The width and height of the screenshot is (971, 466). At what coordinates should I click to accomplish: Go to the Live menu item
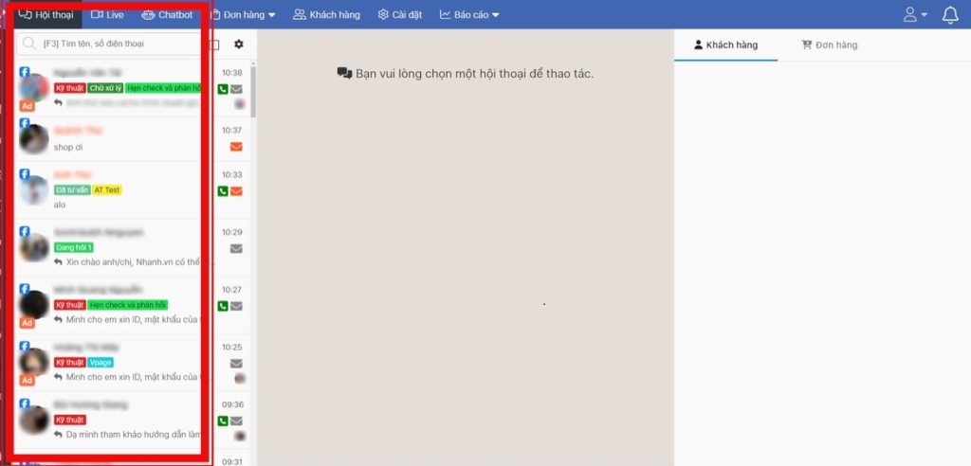(107, 15)
